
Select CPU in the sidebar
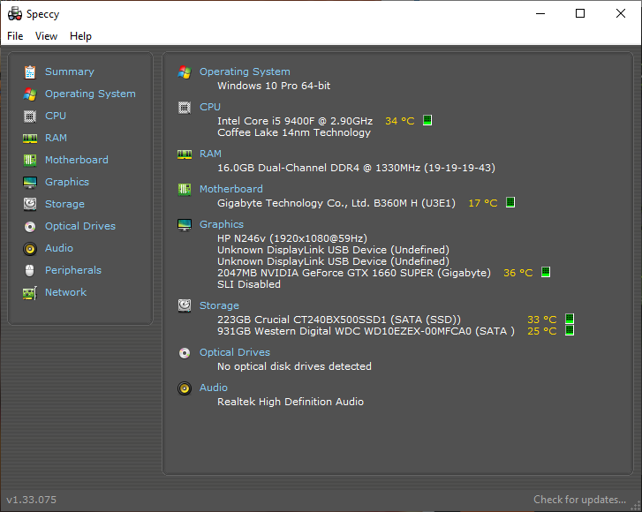[56, 116]
